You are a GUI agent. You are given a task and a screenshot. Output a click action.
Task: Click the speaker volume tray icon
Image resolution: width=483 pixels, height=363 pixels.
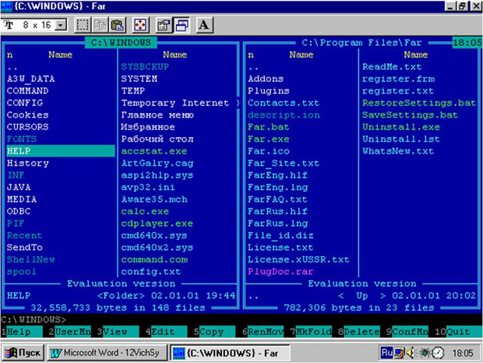[x=411, y=353]
